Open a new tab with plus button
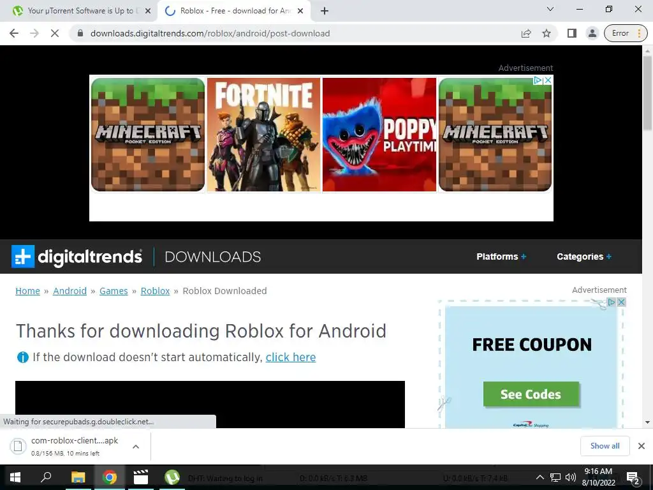This screenshot has width=653, height=490. (325, 11)
